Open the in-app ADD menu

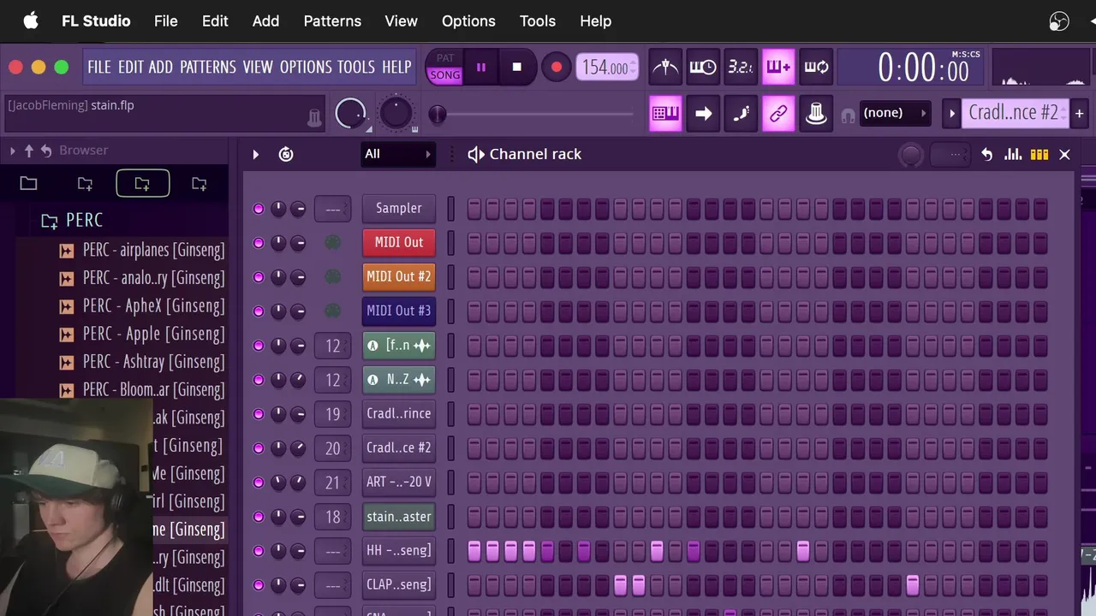(160, 67)
